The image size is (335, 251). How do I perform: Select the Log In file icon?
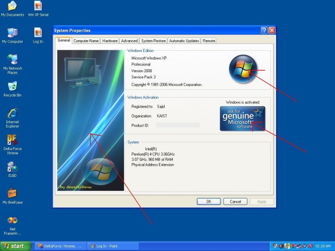pyautogui.click(x=38, y=36)
